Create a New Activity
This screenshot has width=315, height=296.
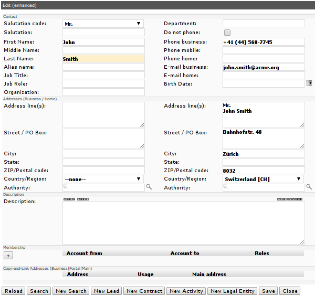click(x=186, y=291)
